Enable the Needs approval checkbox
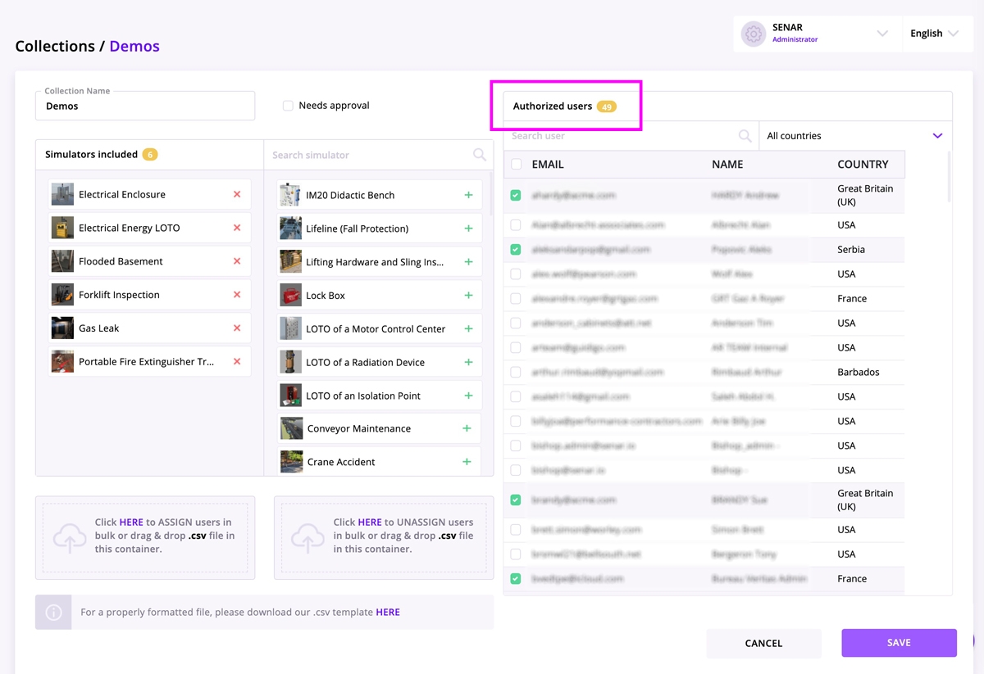This screenshot has height=674, width=984. pos(288,106)
